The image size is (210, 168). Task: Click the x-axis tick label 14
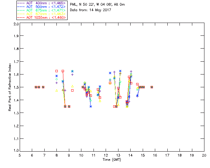[131, 155]
